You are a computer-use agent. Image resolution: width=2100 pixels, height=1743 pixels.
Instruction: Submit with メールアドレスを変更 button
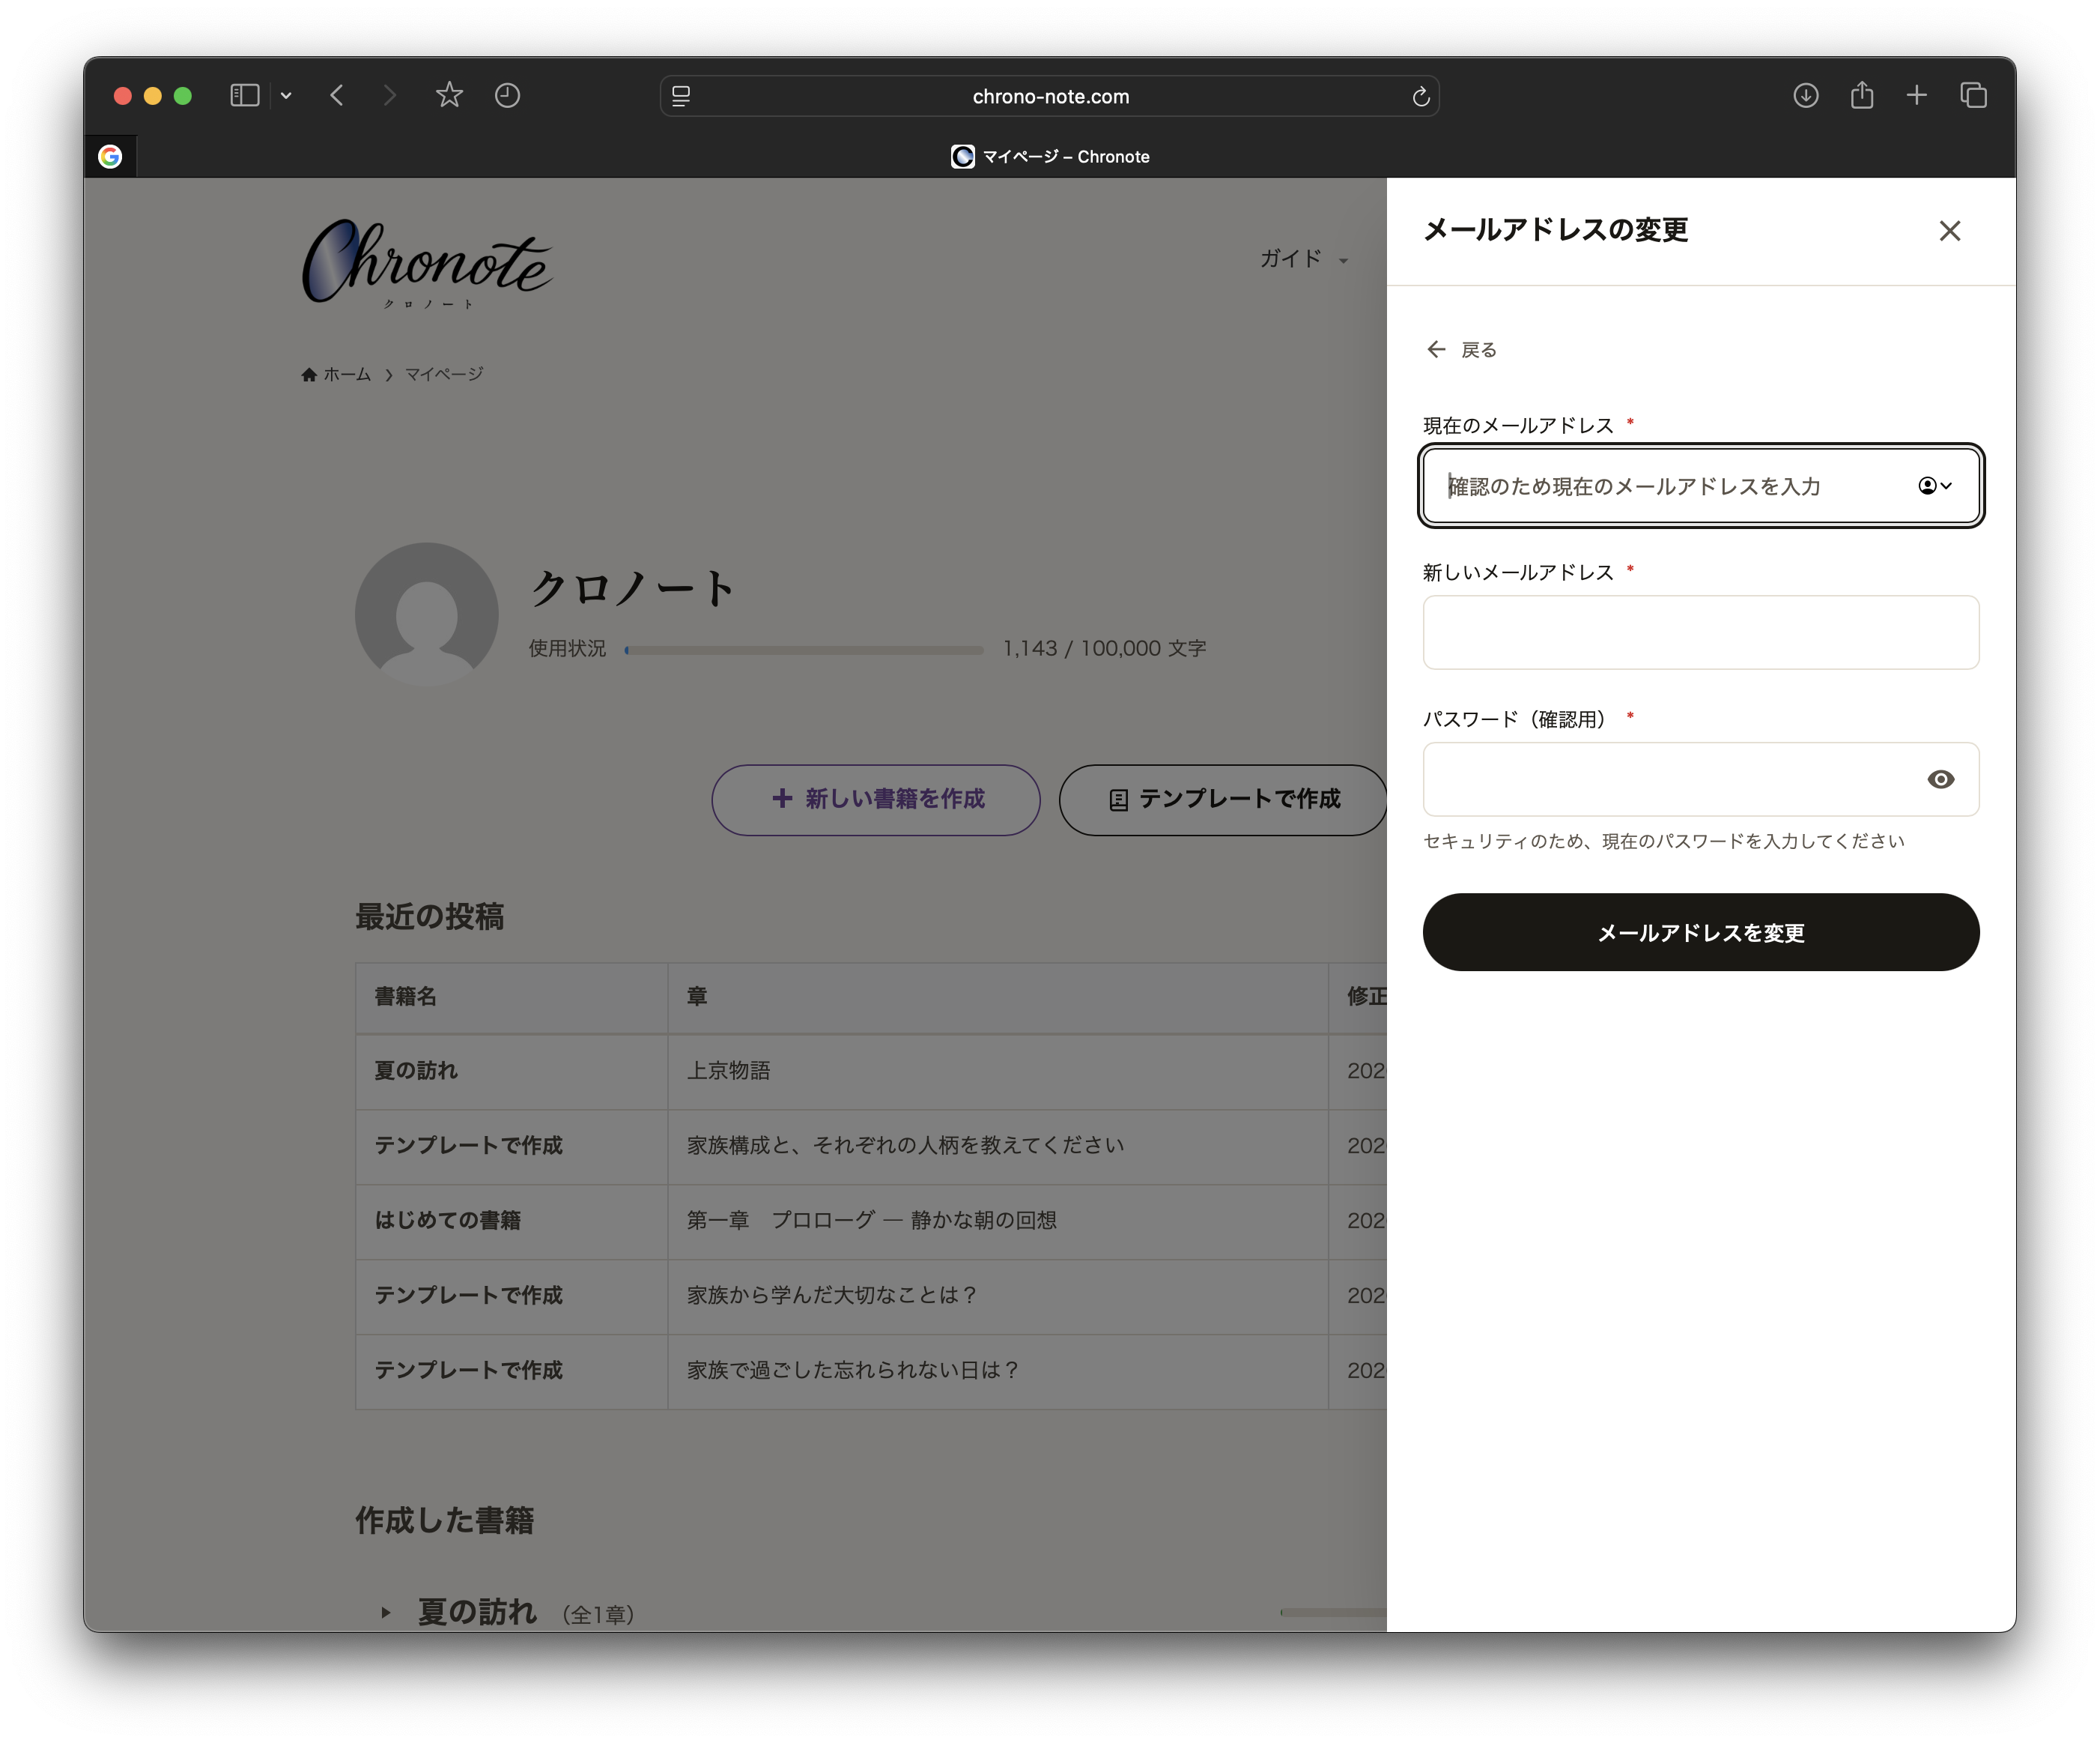click(x=1700, y=932)
